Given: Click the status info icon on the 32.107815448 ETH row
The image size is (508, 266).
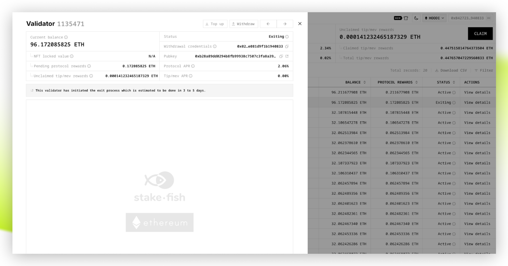Looking at the screenshot, I should click(x=454, y=113).
